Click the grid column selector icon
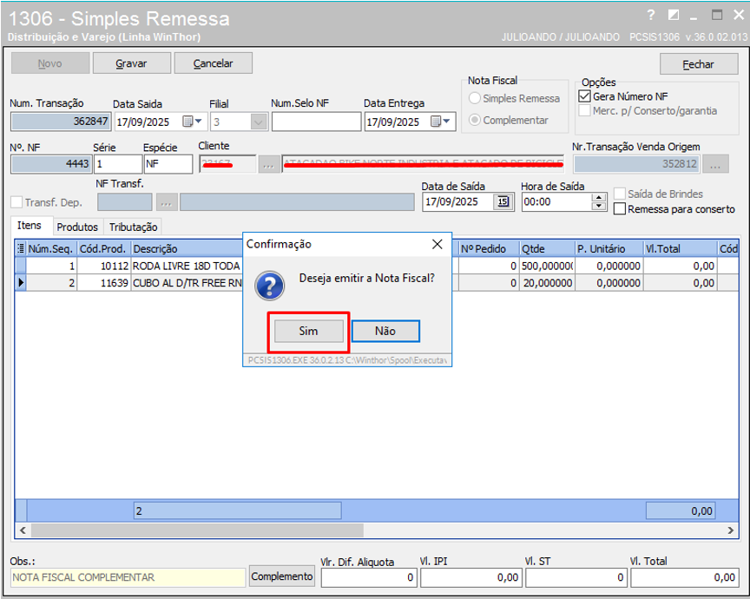 click(x=21, y=248)
